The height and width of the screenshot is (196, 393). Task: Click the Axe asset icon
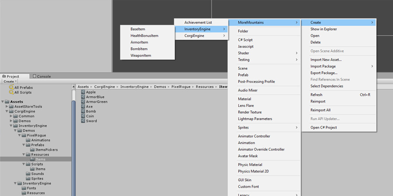pos(83,106)
